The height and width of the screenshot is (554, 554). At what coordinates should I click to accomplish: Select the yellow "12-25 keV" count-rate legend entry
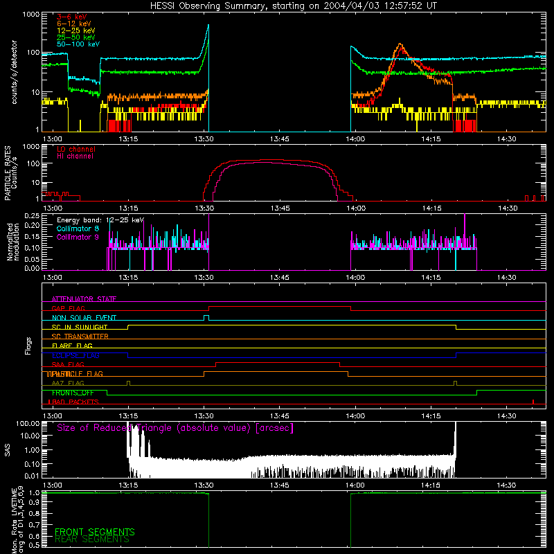coord(76,30)
